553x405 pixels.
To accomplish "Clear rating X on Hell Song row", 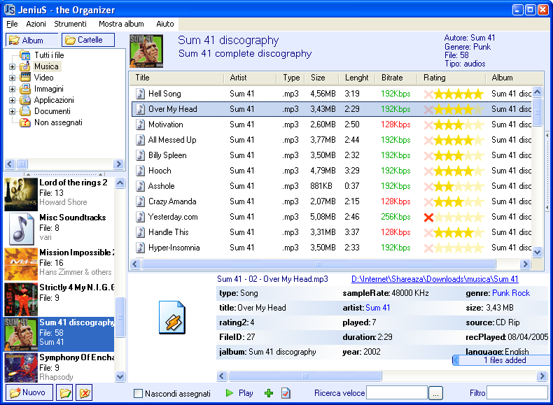I will tap(428, 94).
